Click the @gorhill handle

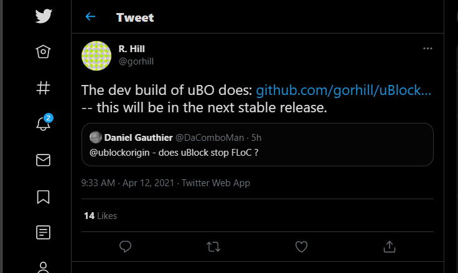tap(136, 61)
